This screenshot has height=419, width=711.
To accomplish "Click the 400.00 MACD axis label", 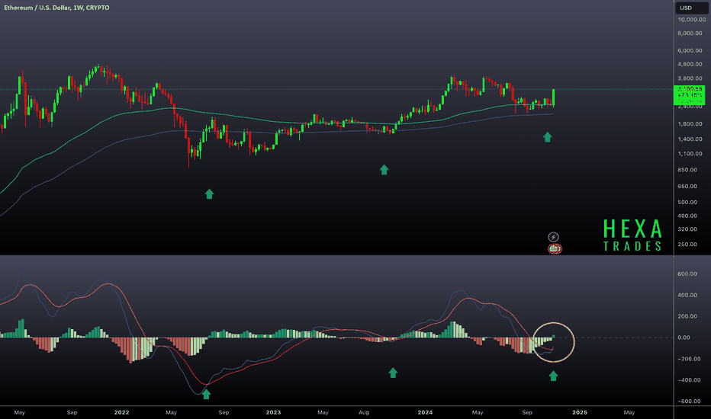I will click(687, 296).
